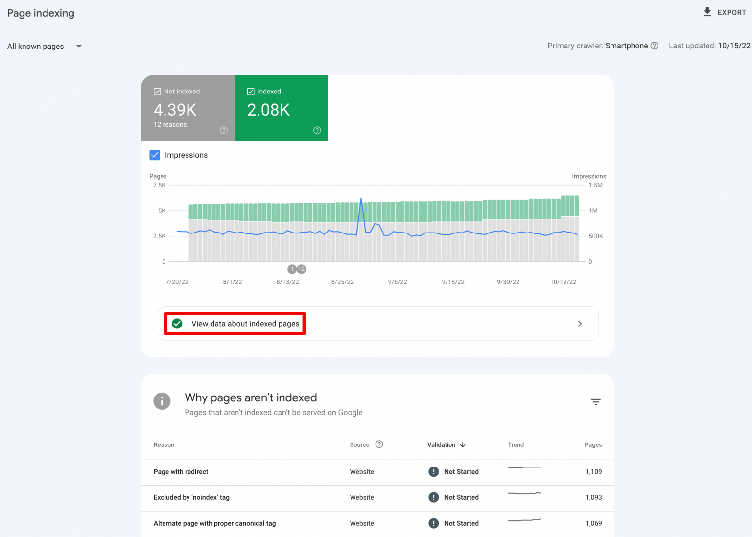Click the Indexed card help icon
Image resolution: width=752 pixels, height=537 pixels.
pos(317,130)
